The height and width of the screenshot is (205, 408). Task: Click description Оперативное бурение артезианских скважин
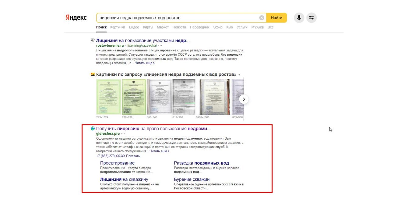[x=209, y=186]
